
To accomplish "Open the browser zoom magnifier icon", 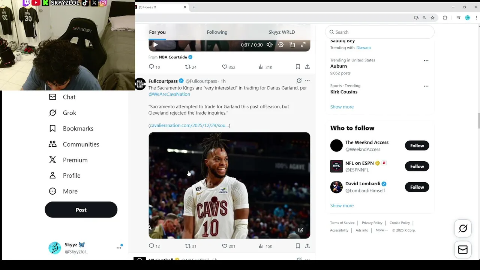I will coord(424,18).
